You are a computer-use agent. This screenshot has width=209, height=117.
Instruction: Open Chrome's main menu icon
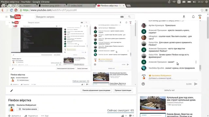click(206, 10)
